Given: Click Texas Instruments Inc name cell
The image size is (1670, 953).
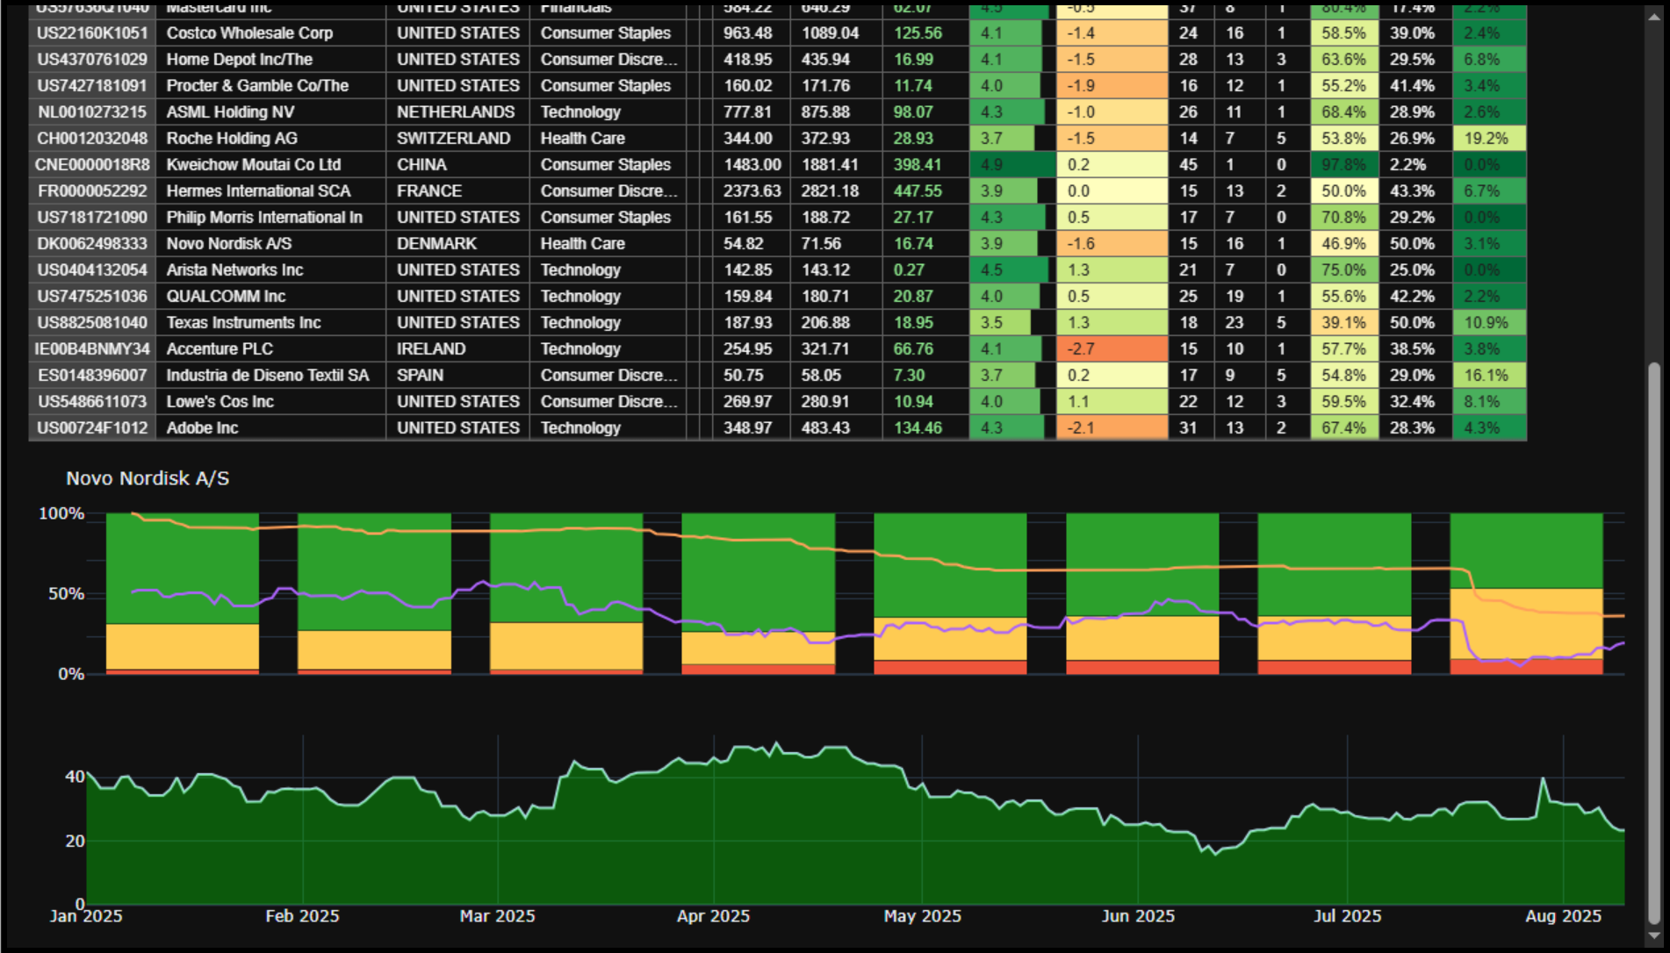Looking at the screenshot, I should coord(270,323).
